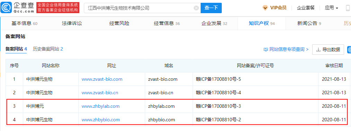Open www.zhbybio.com link
351x131 pixels.
(x=100, y=120)
